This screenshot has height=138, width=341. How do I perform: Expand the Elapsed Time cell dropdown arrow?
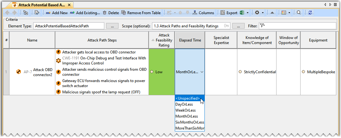[x=202, y=72]
